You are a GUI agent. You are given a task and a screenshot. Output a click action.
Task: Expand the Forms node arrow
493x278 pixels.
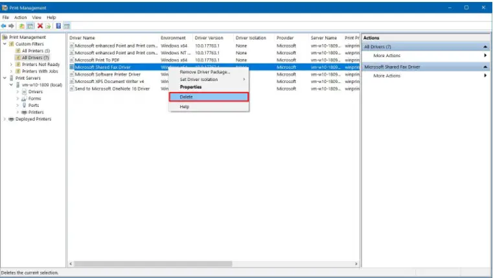tap(17, 98)
